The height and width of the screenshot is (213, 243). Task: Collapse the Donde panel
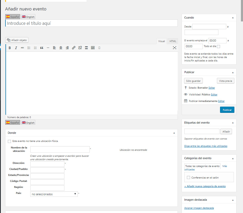174,133
